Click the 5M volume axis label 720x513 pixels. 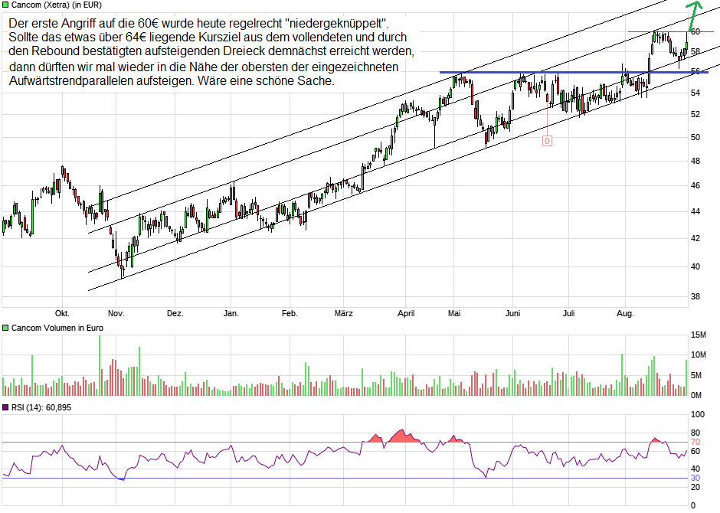point(696,375)
